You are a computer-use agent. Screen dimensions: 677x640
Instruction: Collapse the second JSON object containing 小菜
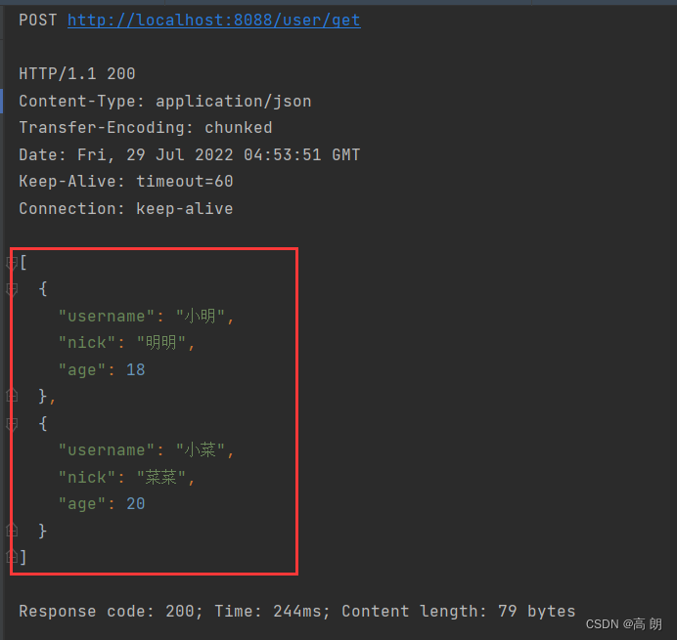click(x=12, y=424)
